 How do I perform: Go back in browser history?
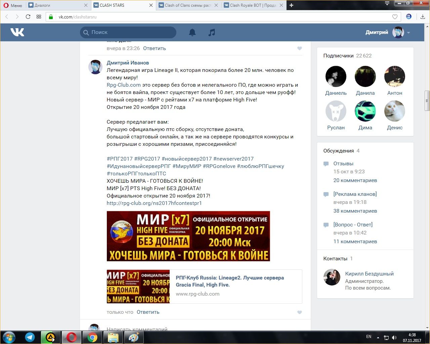(7, 17)
